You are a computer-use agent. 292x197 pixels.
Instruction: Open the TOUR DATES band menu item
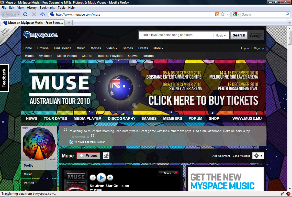(x=55, y=119)
